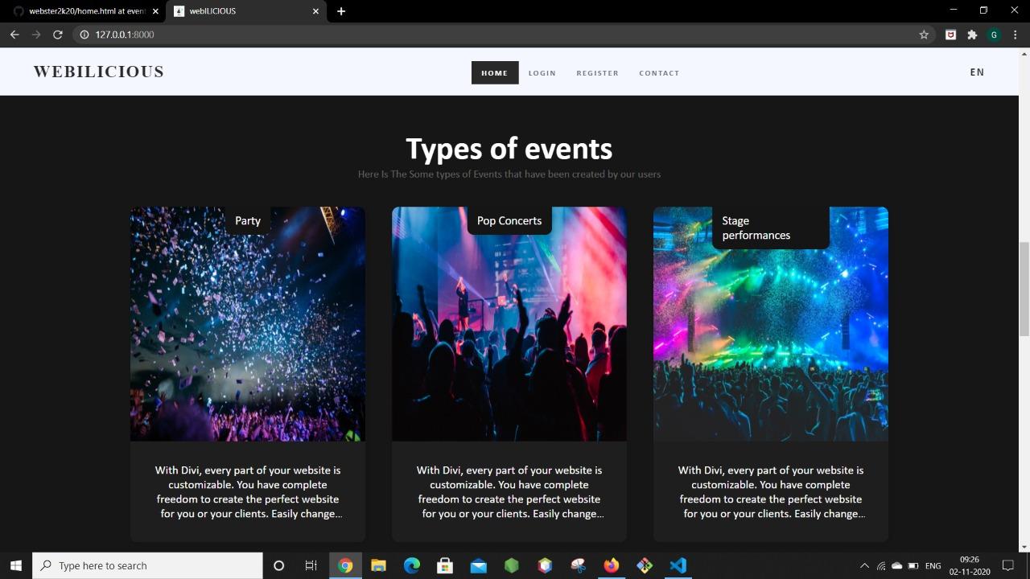
Task: Close the webster2k20 GitHub tab
Action: pos(154,11)
